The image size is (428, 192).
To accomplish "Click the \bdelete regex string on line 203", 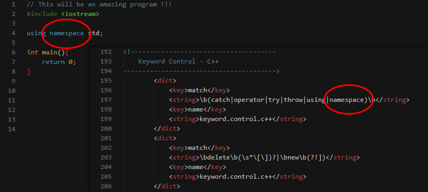I will [x=264, y=157].
